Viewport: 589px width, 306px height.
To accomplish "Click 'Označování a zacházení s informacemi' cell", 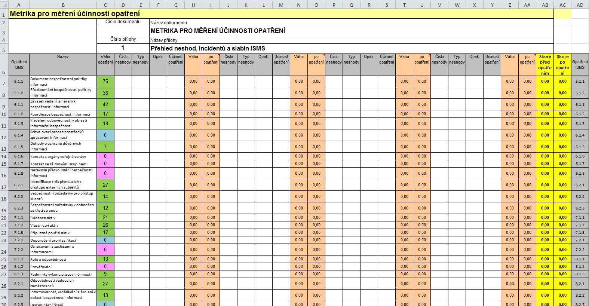I will click(63, 250).
